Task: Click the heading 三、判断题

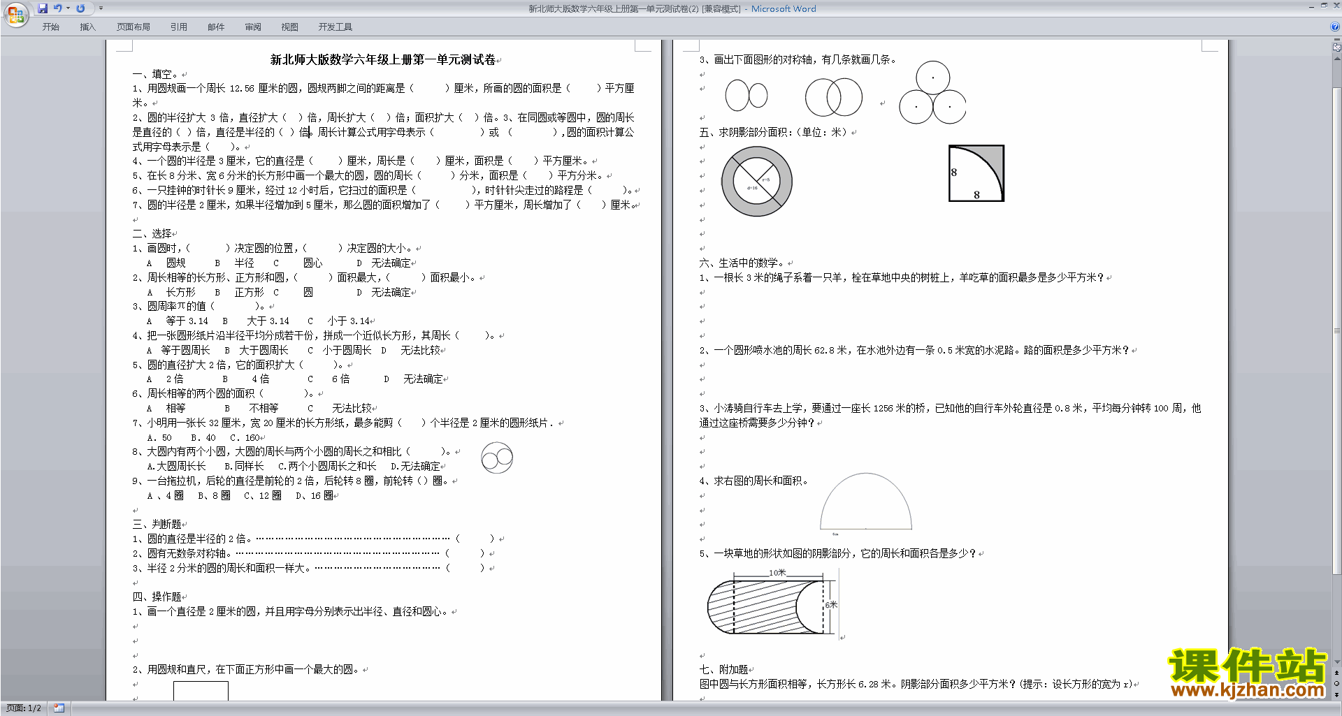Action: (157, 524)
